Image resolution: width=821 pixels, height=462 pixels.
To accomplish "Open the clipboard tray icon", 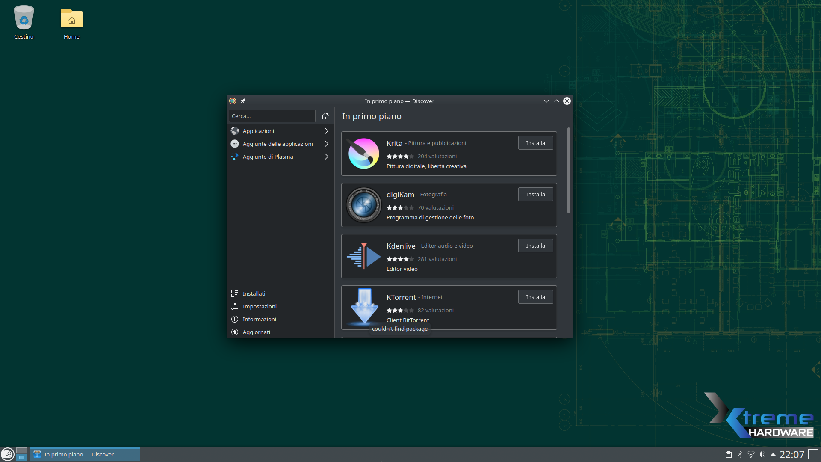I will [x=728, y=454].
